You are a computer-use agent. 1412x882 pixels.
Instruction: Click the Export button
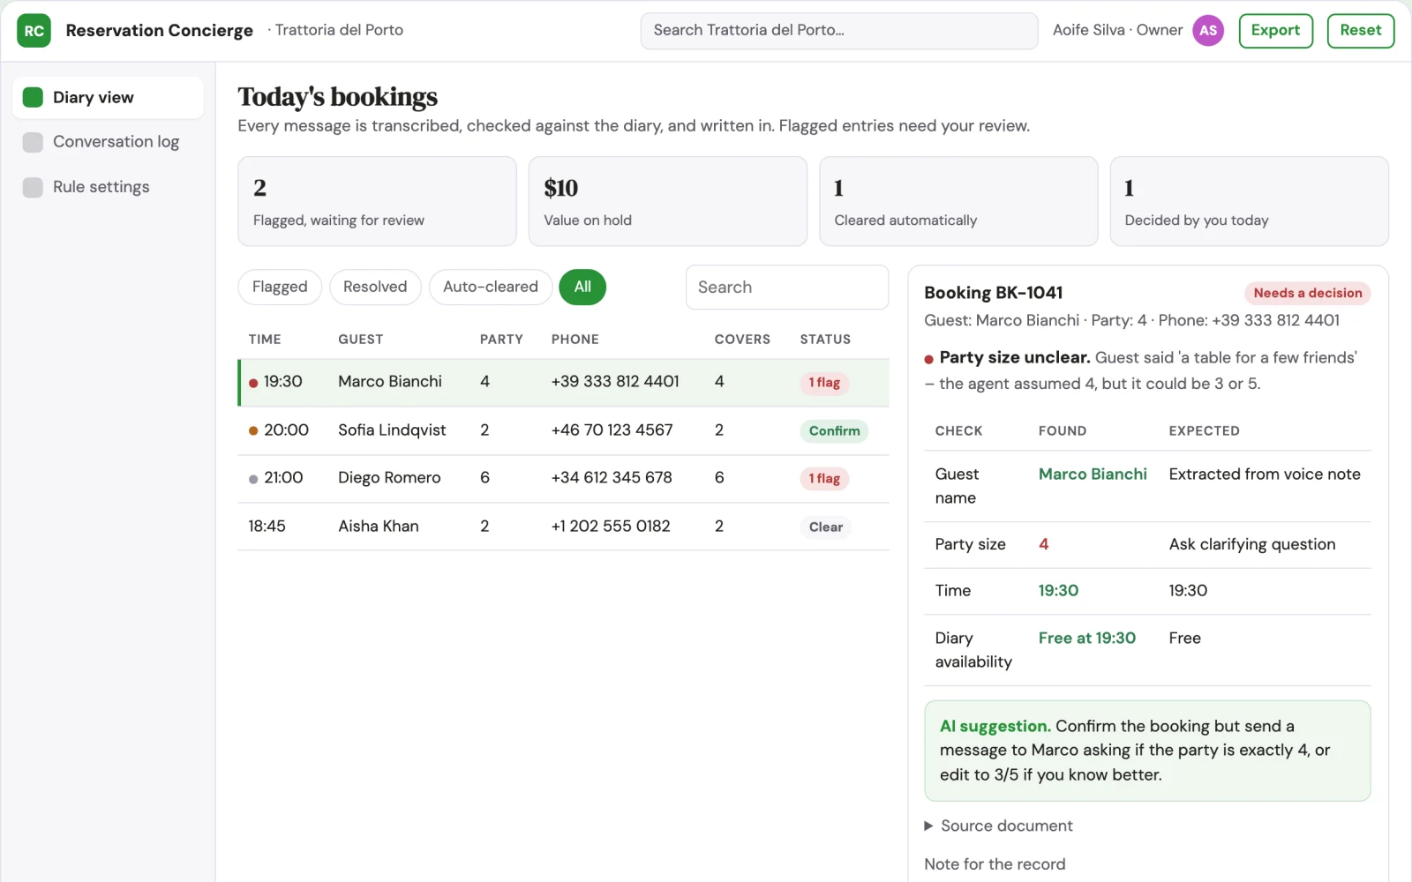1275,31
